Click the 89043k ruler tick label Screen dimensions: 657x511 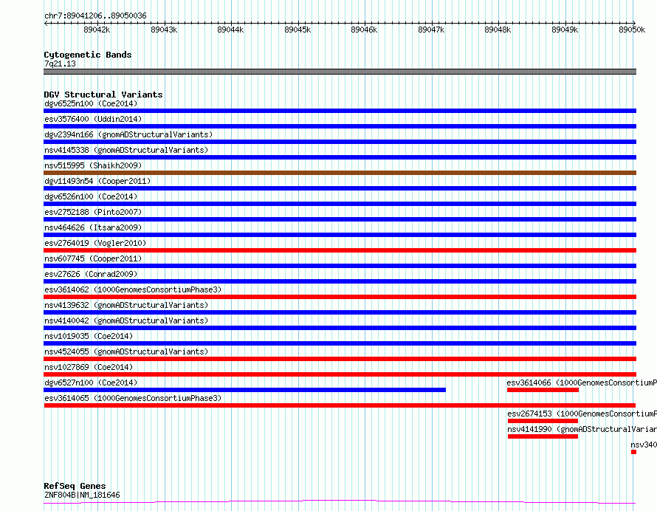(164, 30)
